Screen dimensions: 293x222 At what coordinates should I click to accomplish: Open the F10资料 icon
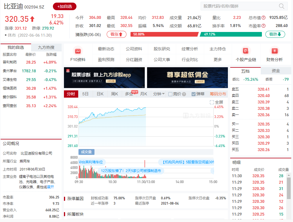(78, 51)
